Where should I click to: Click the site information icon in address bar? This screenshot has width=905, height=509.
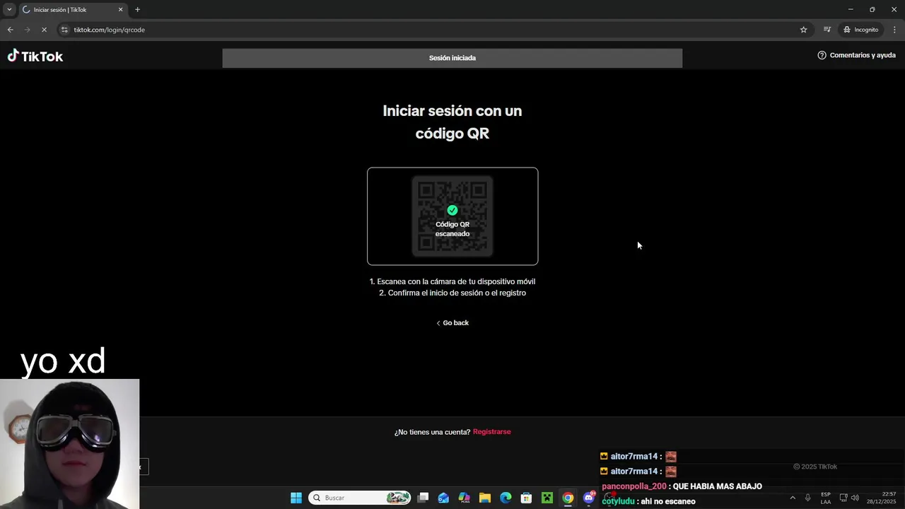(64, 30)
